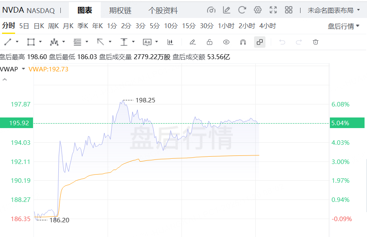Choose the text annotation tool
This screenshot has width=367, height=237.
pos(147,42)
